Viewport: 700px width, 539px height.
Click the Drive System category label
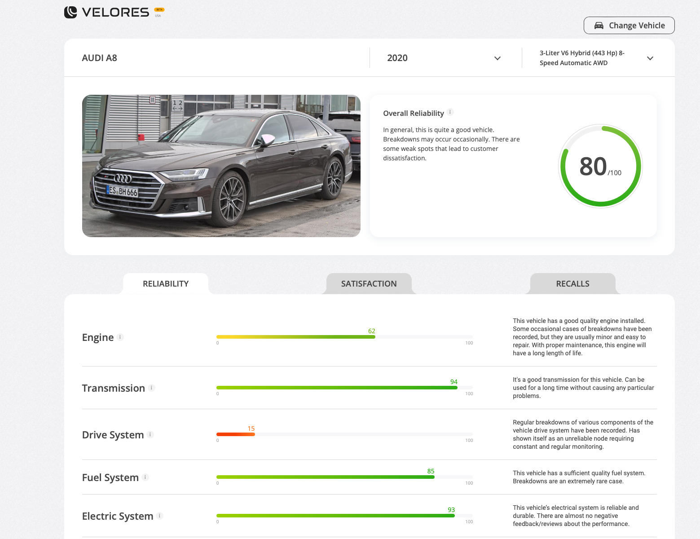(x=113, y=435)
